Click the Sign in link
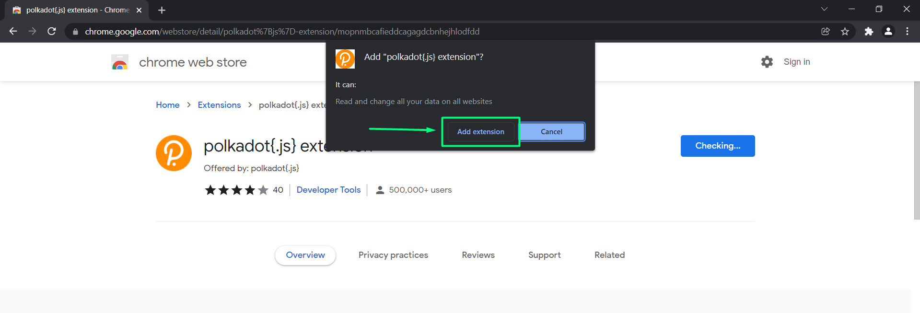This screenshot has width=920, height=313. (x=796, y=62)
